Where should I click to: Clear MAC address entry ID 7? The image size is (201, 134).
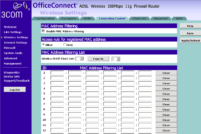[166, 104]
